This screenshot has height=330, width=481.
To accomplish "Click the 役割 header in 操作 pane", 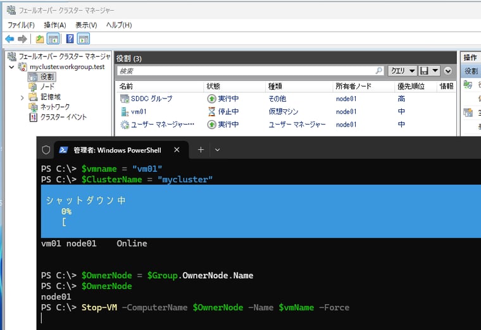I will coord(471,71).
